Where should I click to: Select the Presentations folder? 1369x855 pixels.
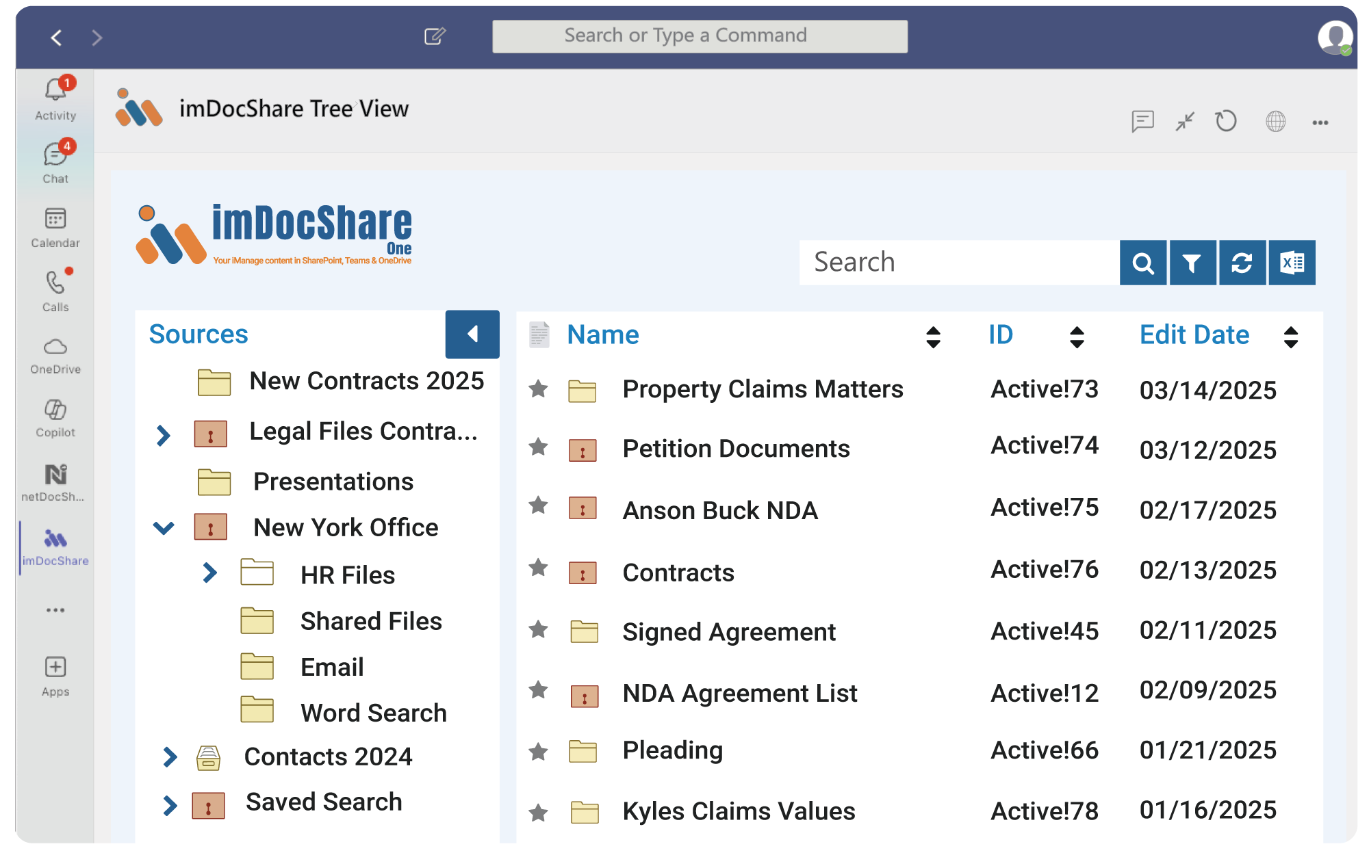pyautogui.click(x=333, y=482)
